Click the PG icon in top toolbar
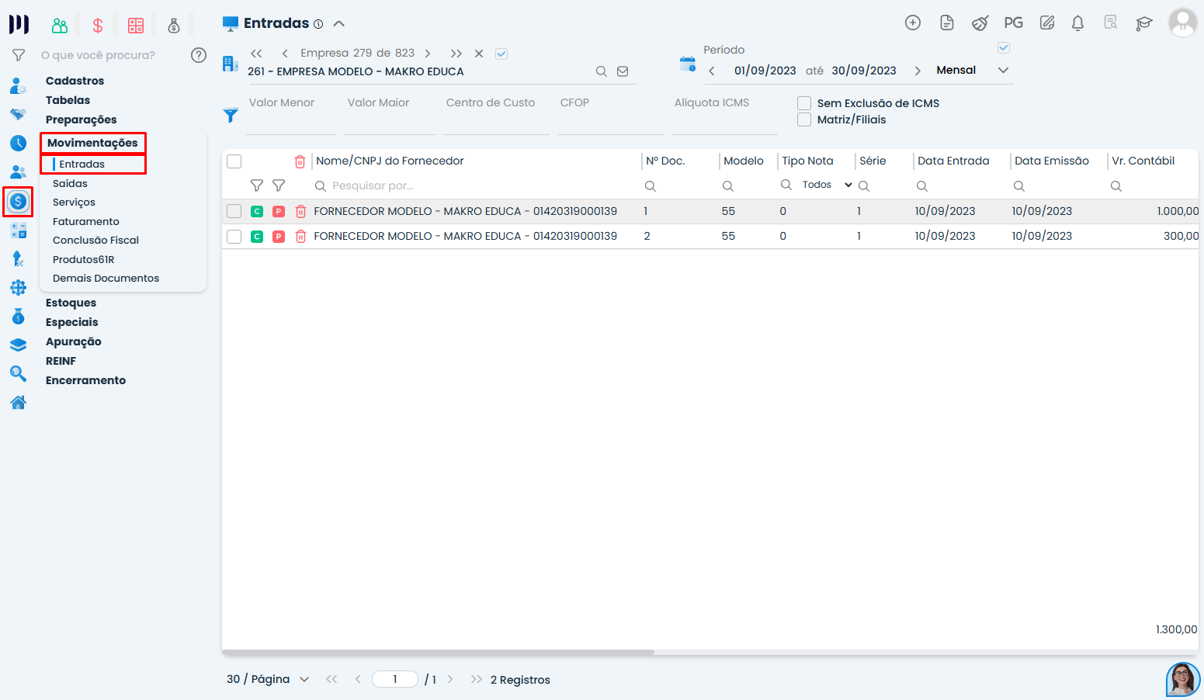1204x700 pixels. 1013,23
